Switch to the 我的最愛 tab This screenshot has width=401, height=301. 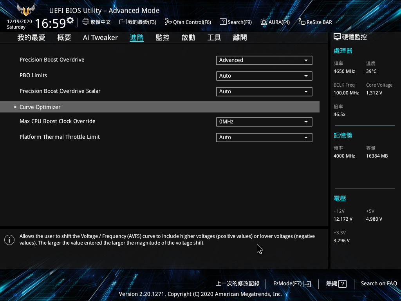tap(31, 38)
